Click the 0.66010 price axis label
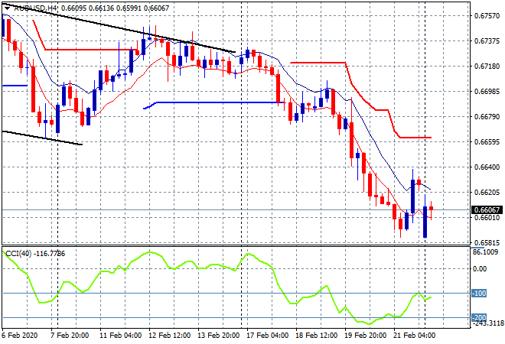 (487, 218)
